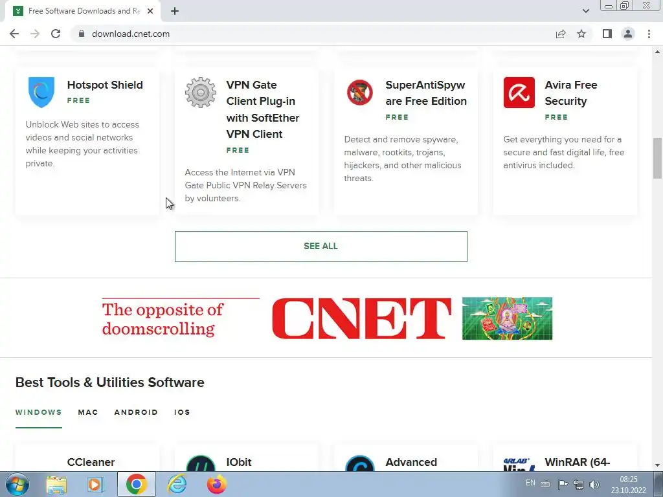
Task: Switch to the MAC tab
Action: [88, 412]
